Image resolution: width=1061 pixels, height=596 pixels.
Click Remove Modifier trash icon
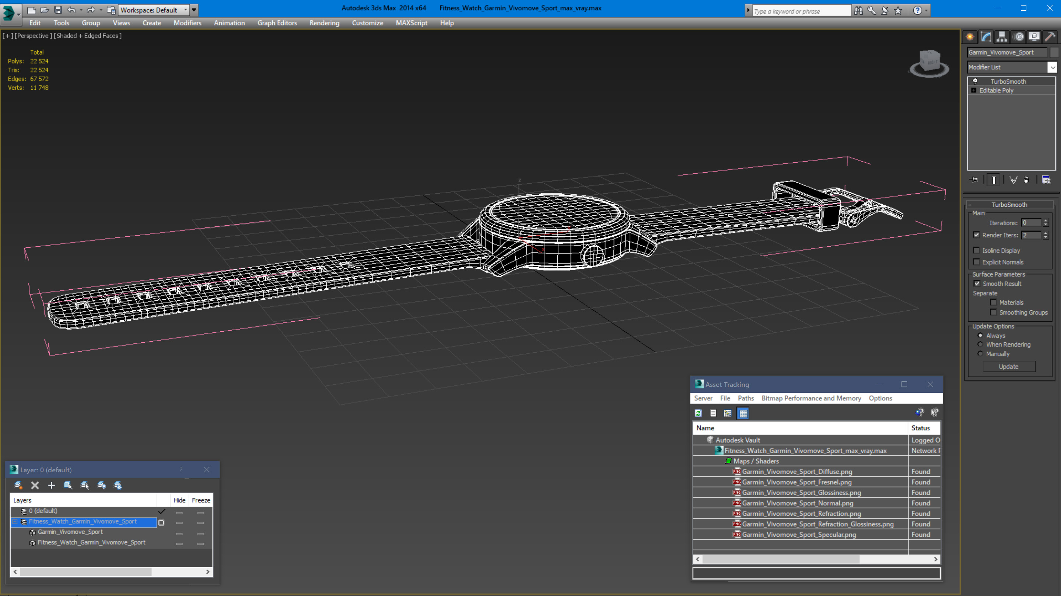click(x=1026, y=179)
